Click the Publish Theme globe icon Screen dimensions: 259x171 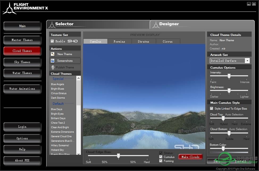pyautogui.click(x=53, y=67)
